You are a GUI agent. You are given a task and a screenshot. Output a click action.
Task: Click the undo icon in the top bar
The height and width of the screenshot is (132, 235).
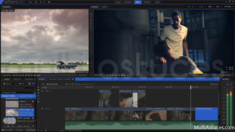[41, 2]
